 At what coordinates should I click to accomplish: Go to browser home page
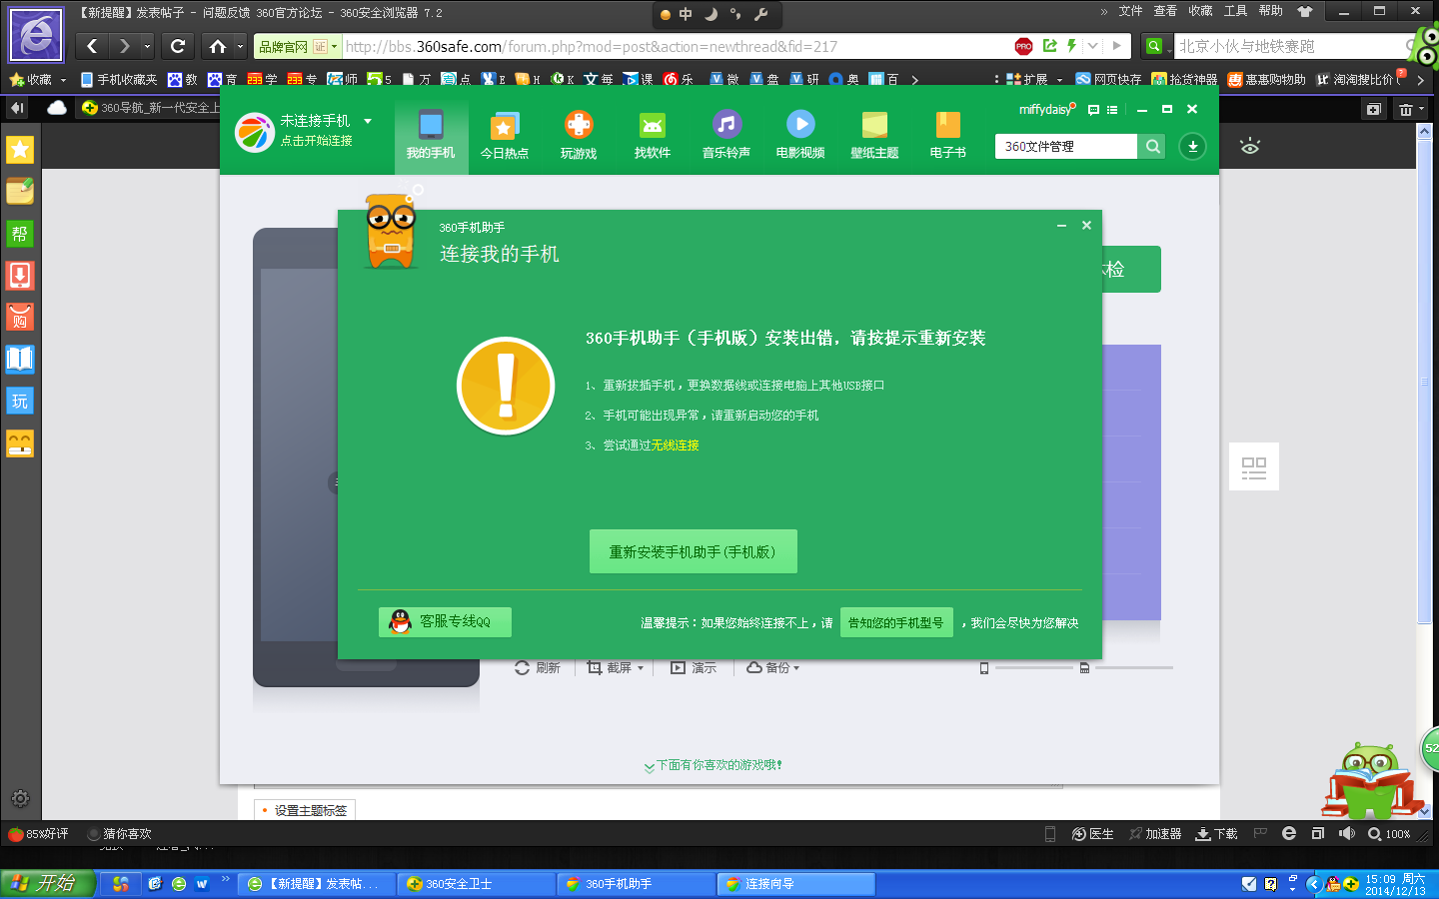point(217,46)
